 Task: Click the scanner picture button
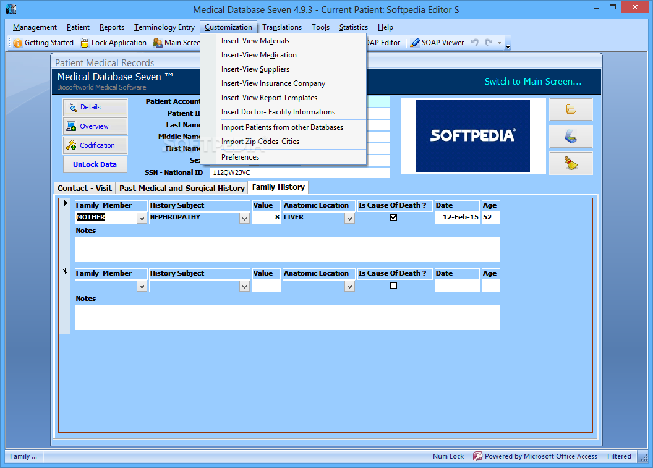tap(571, 137)
